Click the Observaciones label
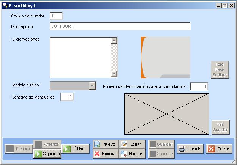Screen dimensions: 237x165 click(25, 39)
